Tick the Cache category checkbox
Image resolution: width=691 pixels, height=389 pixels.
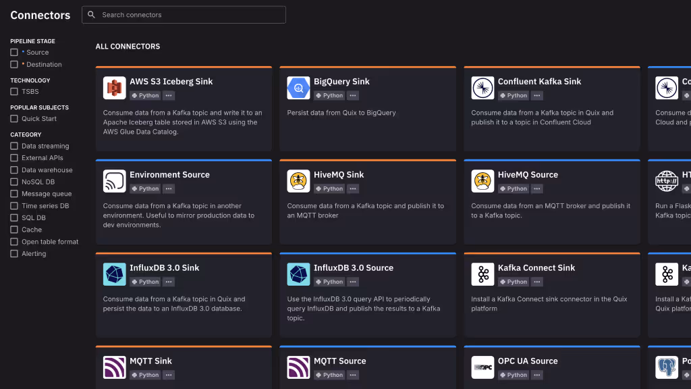(x=14, y=230)
